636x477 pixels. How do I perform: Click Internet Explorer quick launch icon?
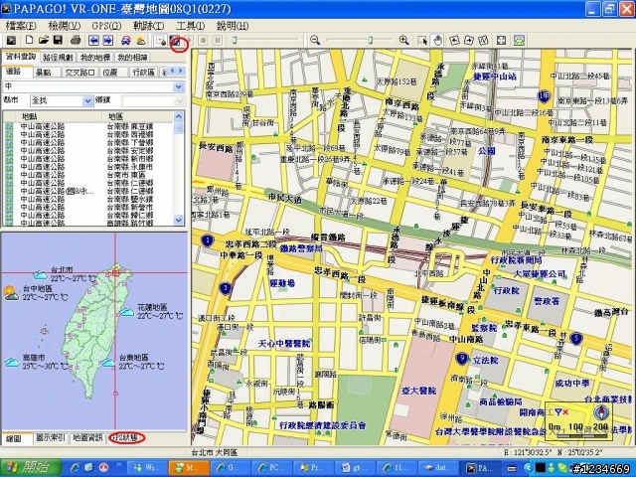point(76,468)
